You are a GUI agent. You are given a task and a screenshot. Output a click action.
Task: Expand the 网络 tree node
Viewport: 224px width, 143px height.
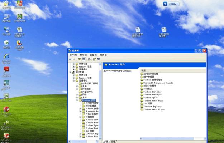[77, 95]
